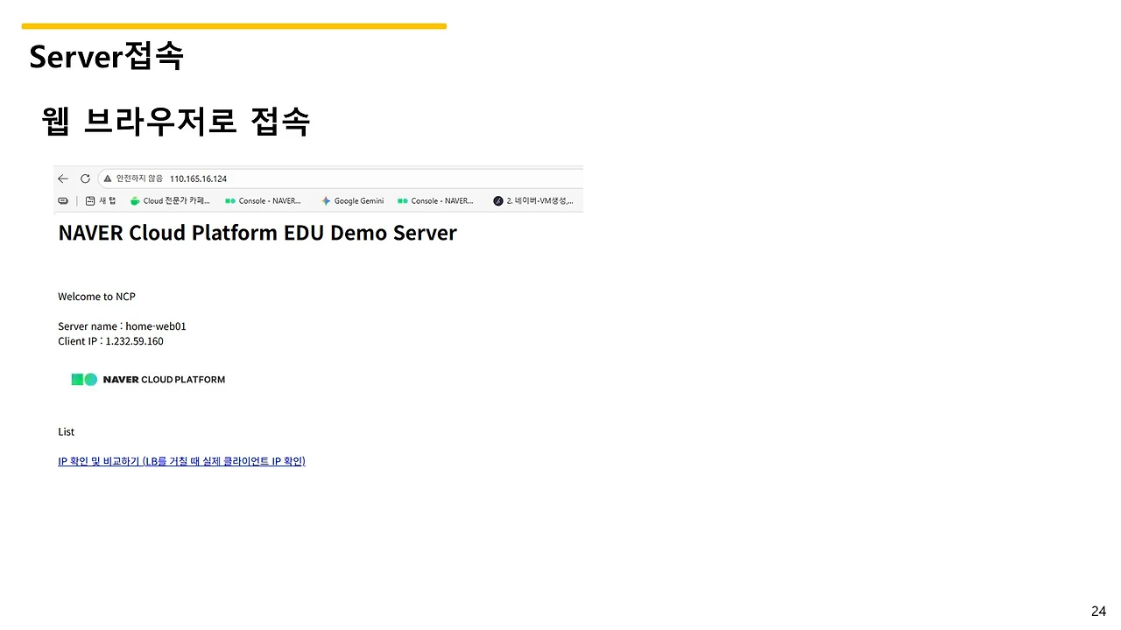Click the 'Welcome to NCP' text

96,297
